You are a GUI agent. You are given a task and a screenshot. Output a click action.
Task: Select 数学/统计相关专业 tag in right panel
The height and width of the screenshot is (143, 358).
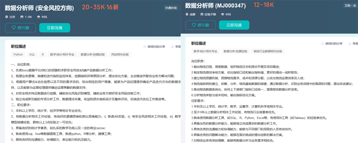click(x=205, y=51)
